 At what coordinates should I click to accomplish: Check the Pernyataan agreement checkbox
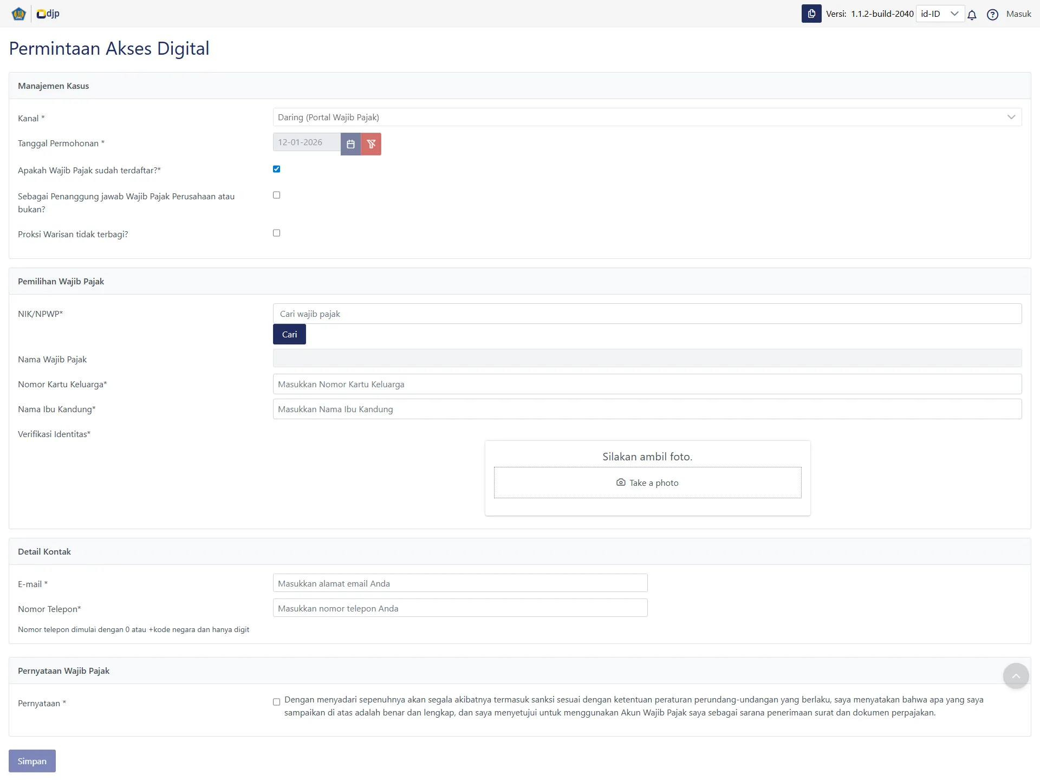pyautogui.click(x=276, y=702)
